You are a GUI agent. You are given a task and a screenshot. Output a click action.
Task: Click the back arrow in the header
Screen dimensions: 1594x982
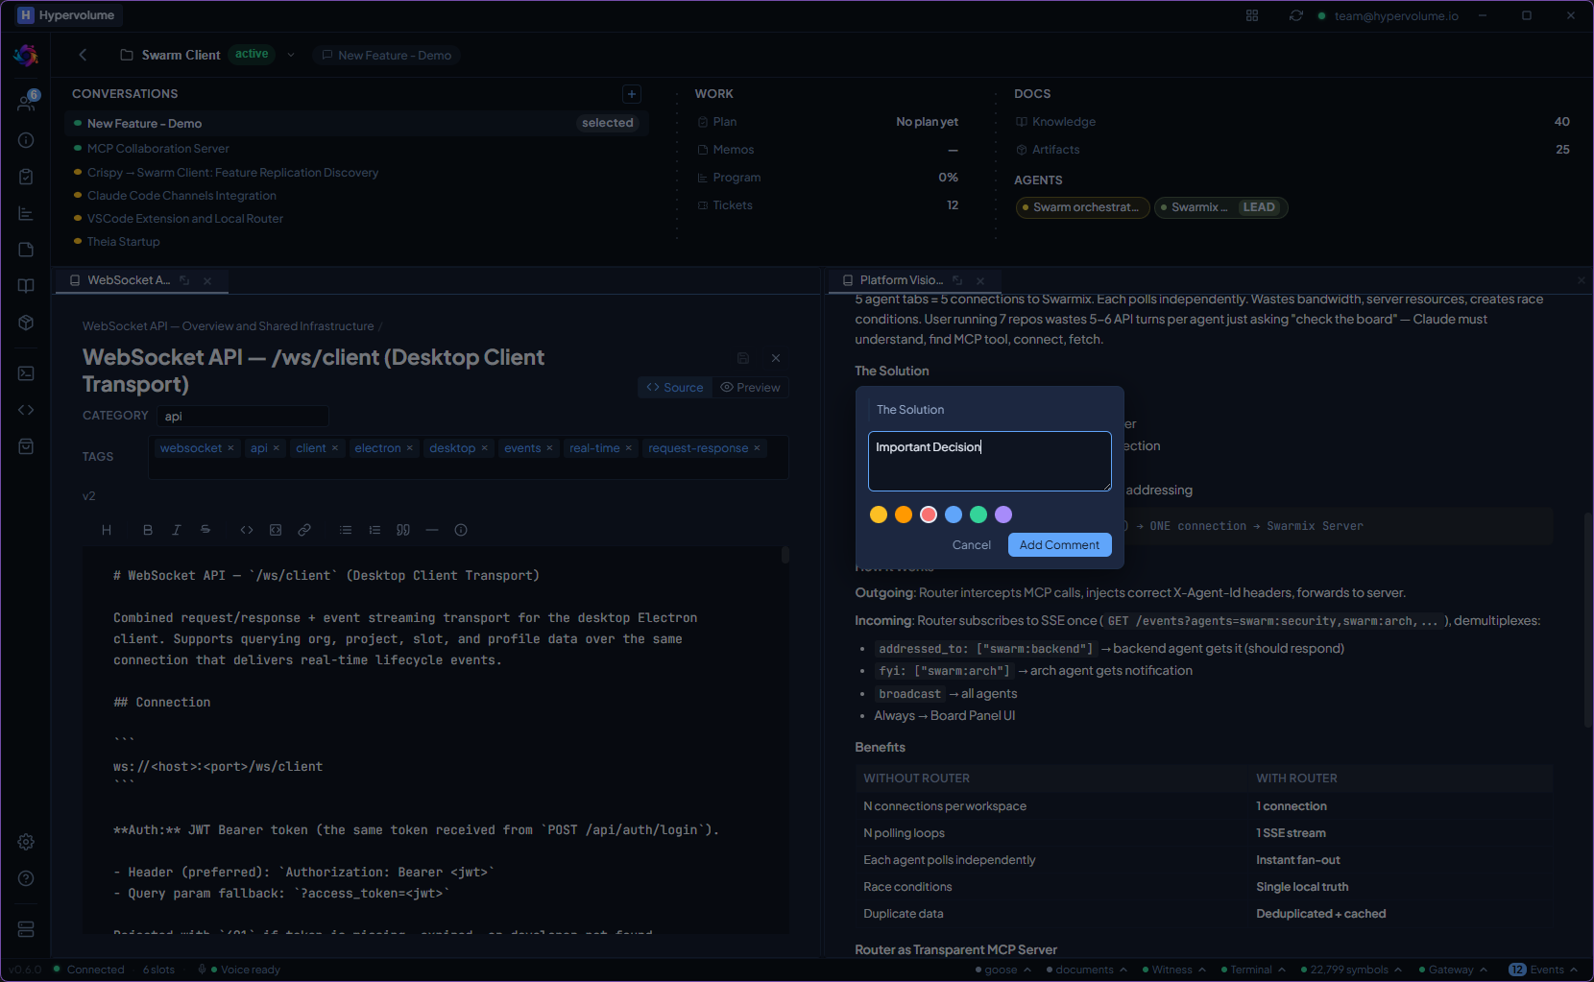(83, 55)
